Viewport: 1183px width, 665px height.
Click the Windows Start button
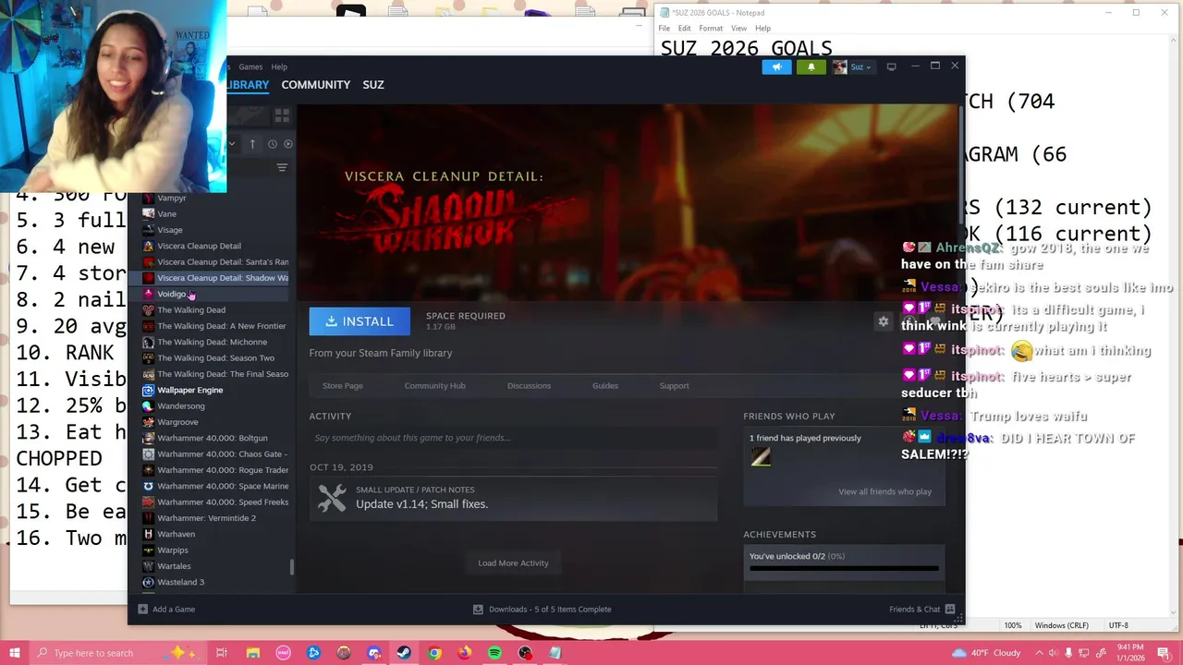[15, 653]
